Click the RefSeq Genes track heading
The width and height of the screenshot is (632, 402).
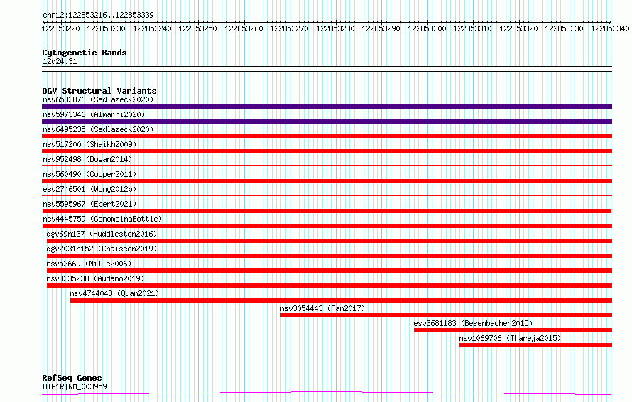point(72,378)
